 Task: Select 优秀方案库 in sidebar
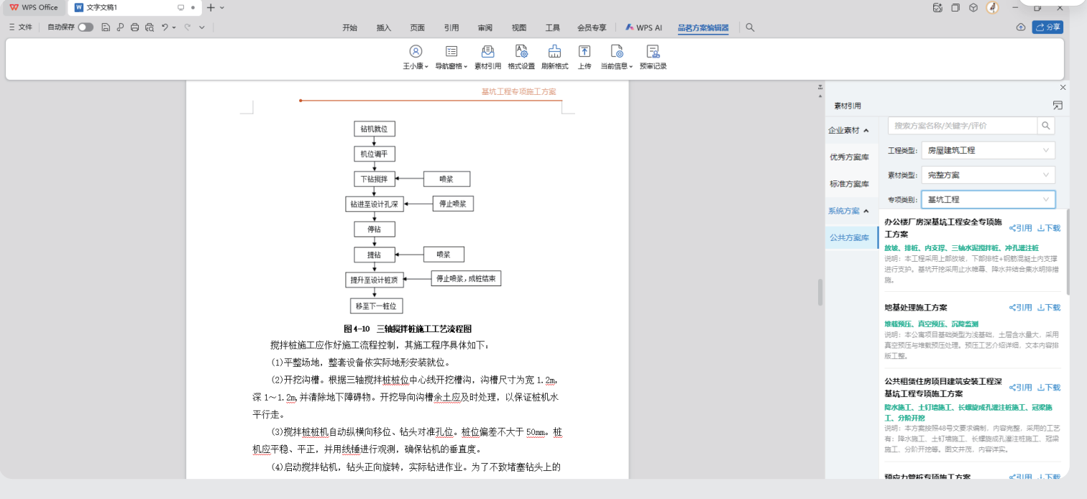tap(850, 157)
